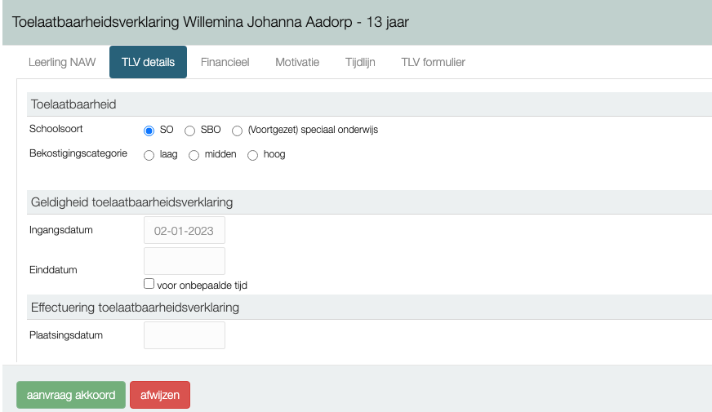
Task: Click the Ingangsdatum date field
Action: (184, 230)
